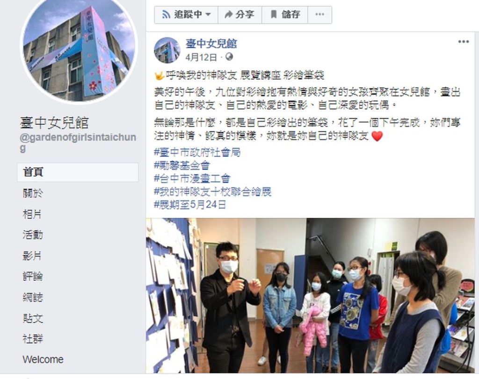The image size is (479, 379).
Task: Click the 儲存 save button
Action: point(285,14)
